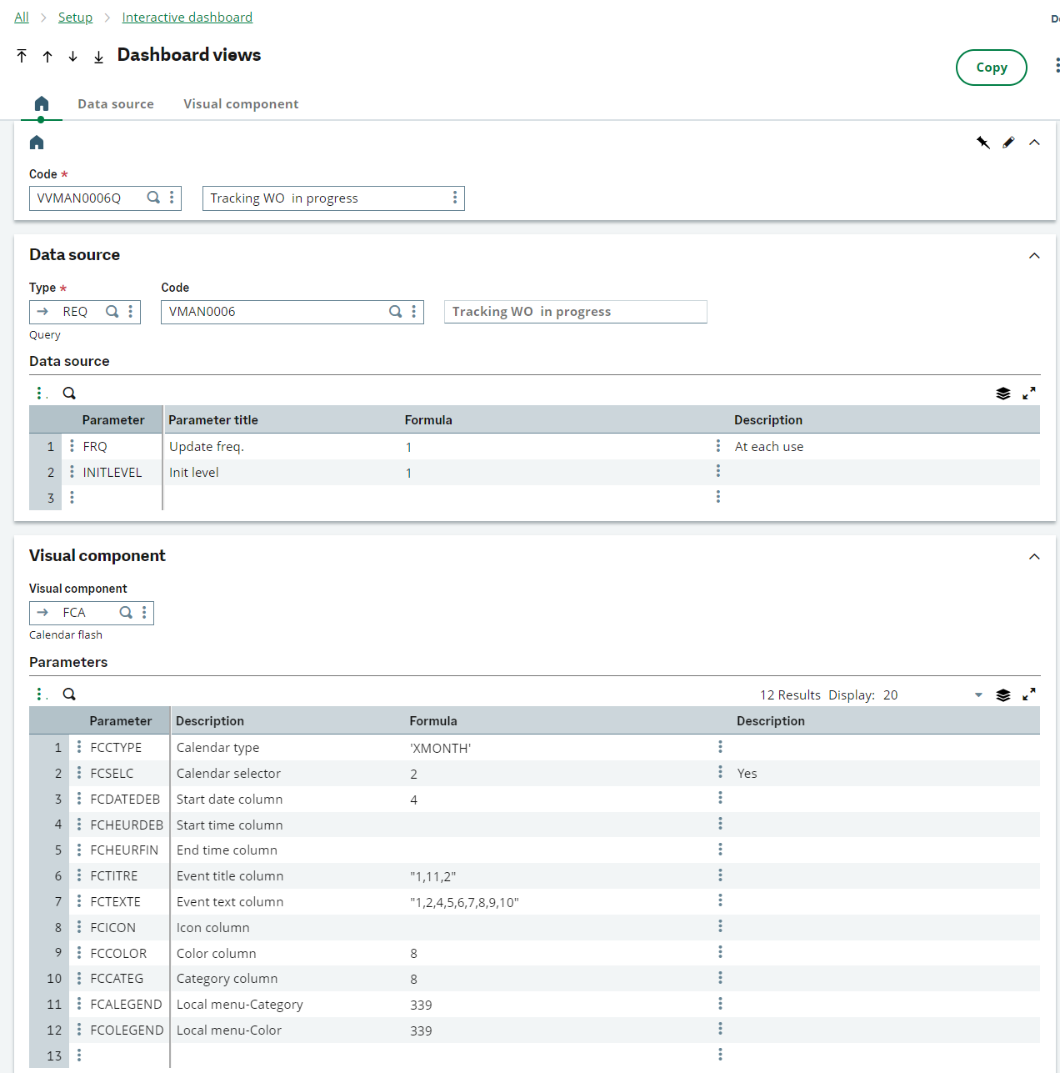1060x1073 pixels.
Task: Open layers icon in Data source grid
Action: pyautogui.click(x=1003, y=394)
